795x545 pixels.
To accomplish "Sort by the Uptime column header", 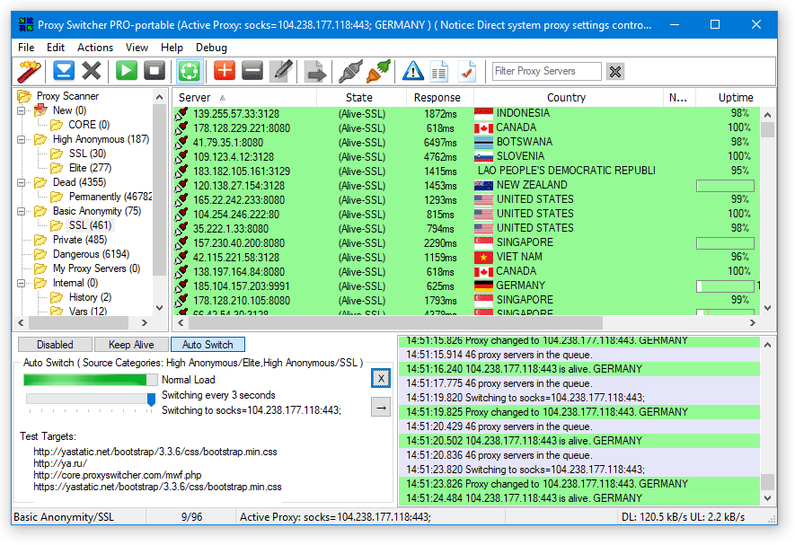I will pyautogui.click(x=736, y=97).
